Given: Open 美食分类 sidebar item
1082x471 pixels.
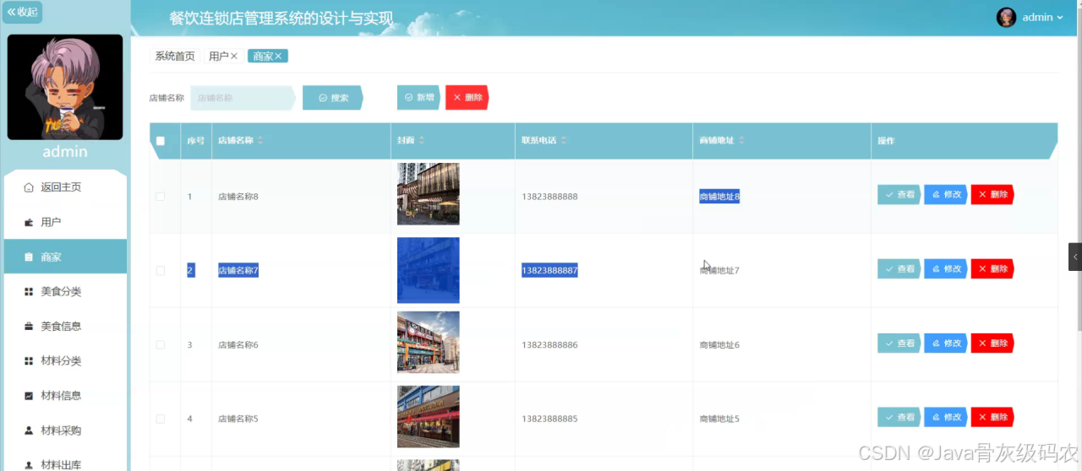Looking at the screenshot, I should 65,291.
